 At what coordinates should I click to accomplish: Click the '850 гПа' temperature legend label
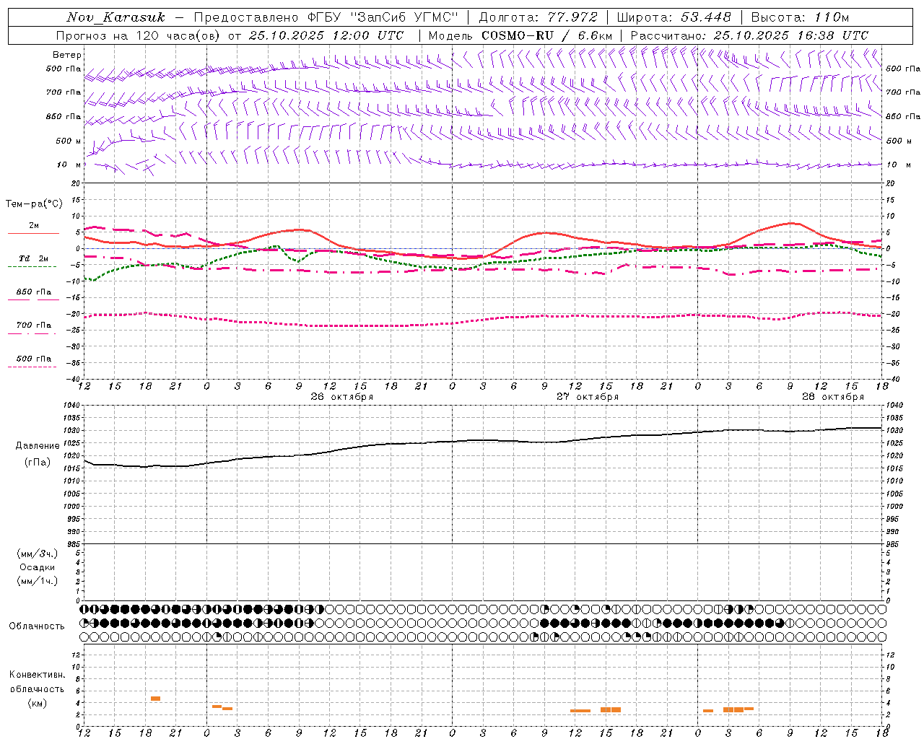[x=33, y=292]
